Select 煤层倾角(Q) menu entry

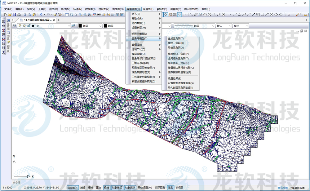click(x=139, y=54)
